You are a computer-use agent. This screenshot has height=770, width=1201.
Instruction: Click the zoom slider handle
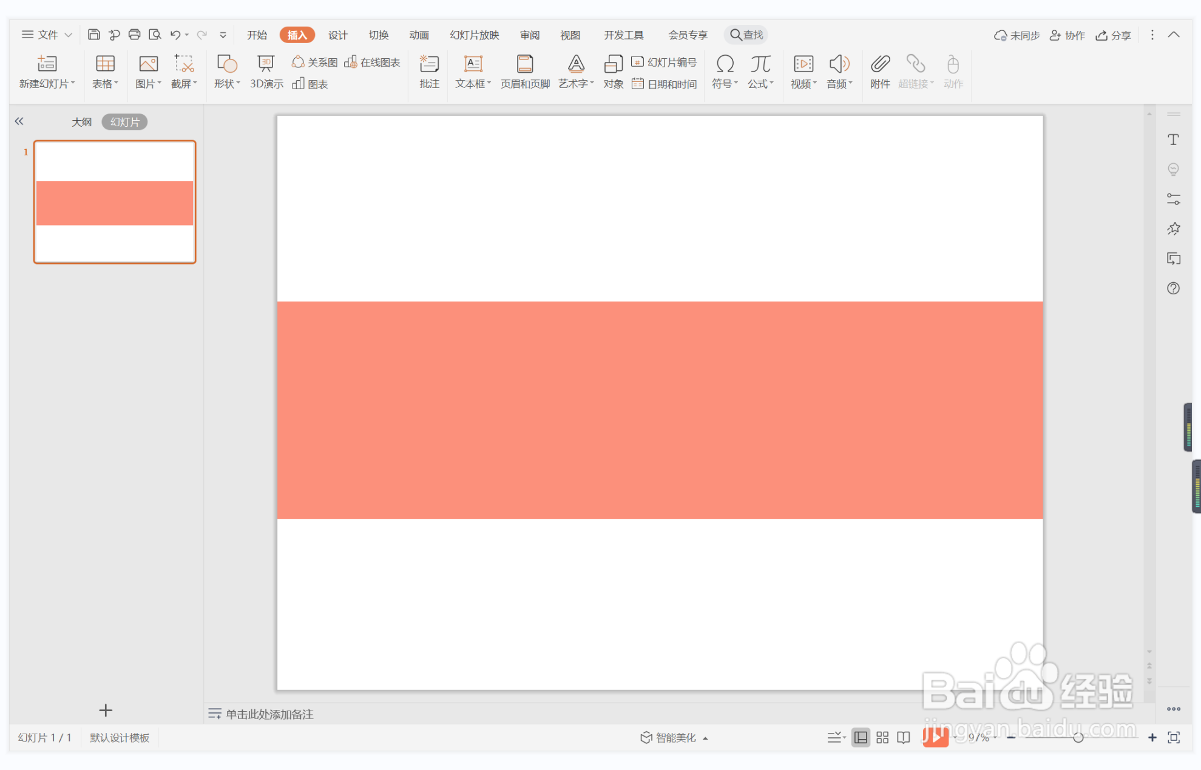tap(1078, 737)
